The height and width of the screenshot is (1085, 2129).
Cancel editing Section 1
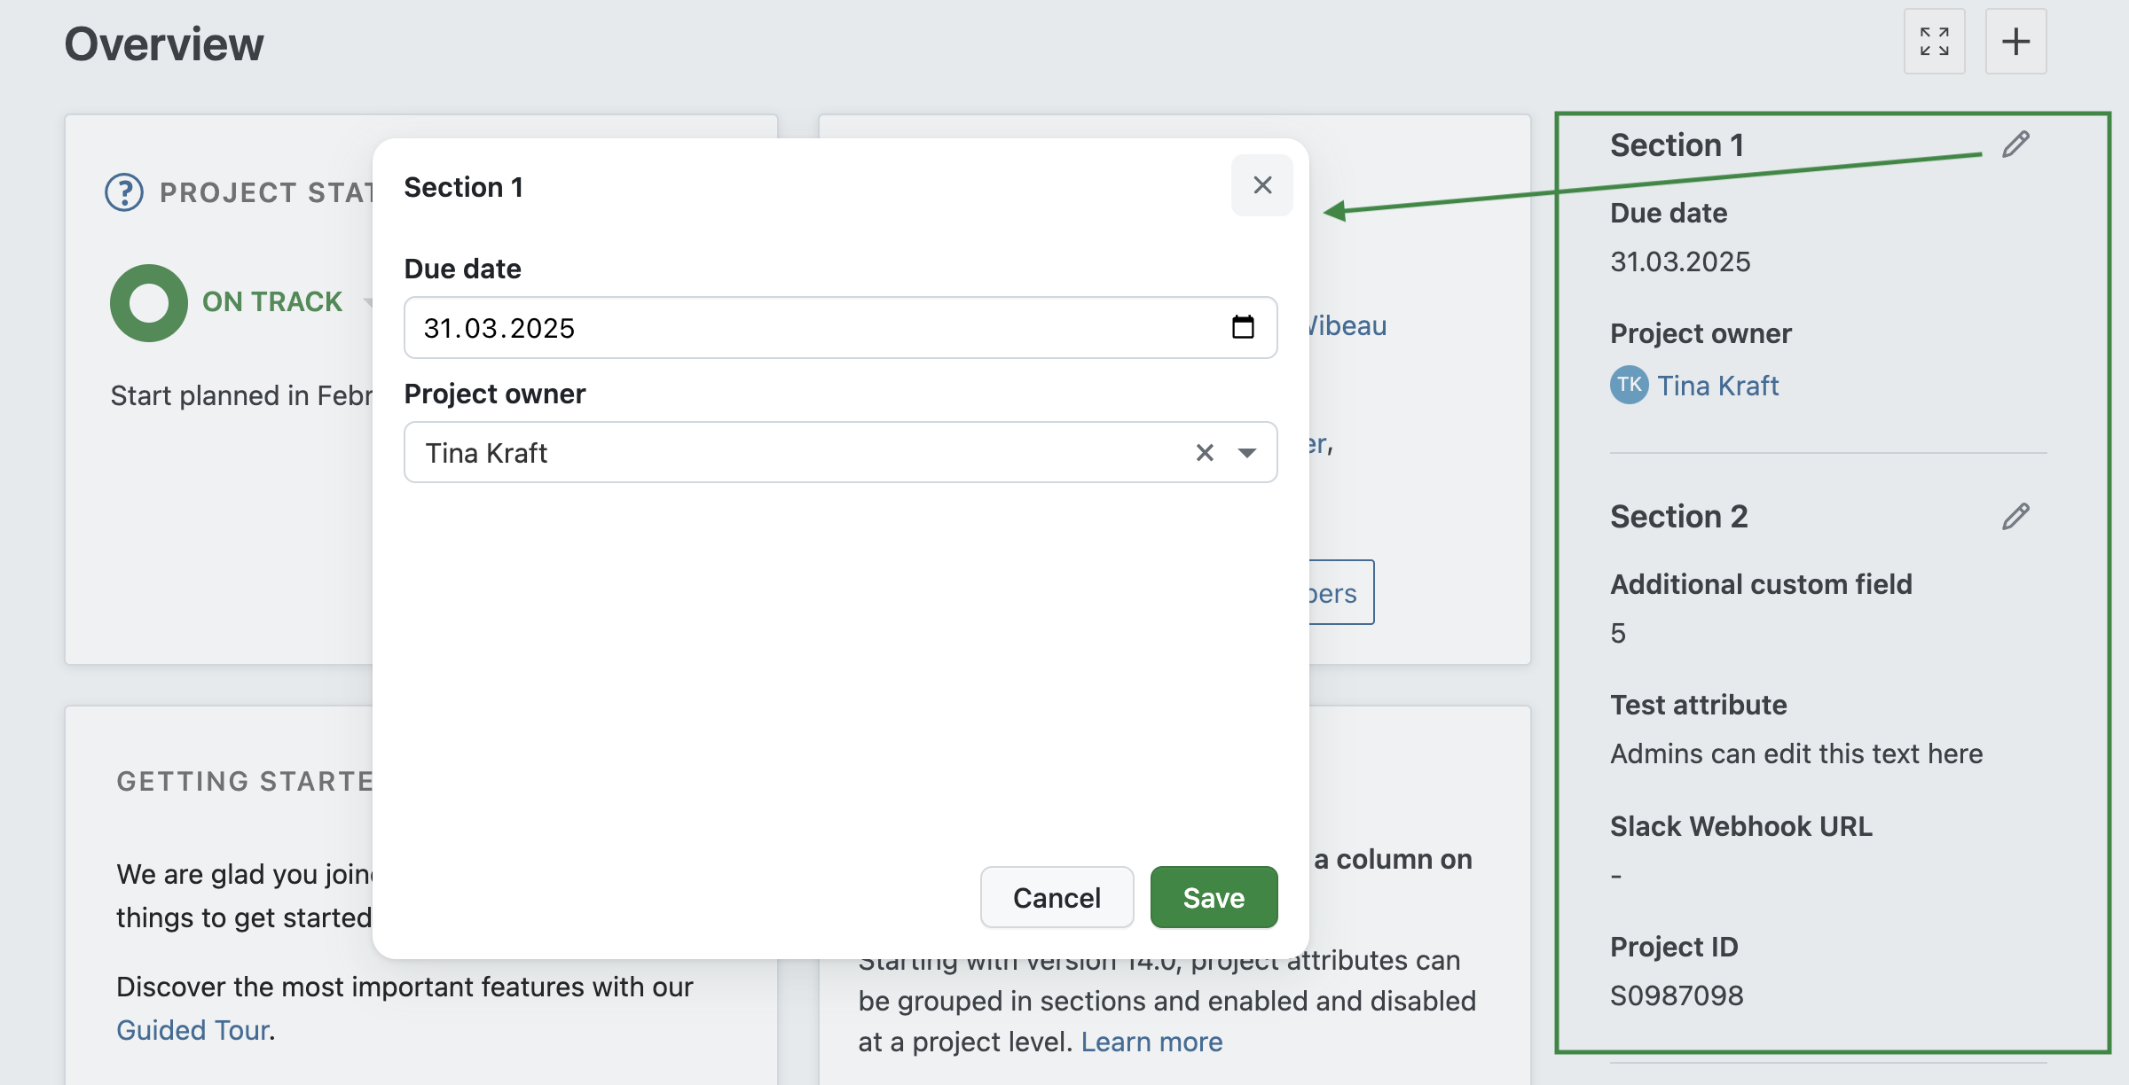point(1057,897)
